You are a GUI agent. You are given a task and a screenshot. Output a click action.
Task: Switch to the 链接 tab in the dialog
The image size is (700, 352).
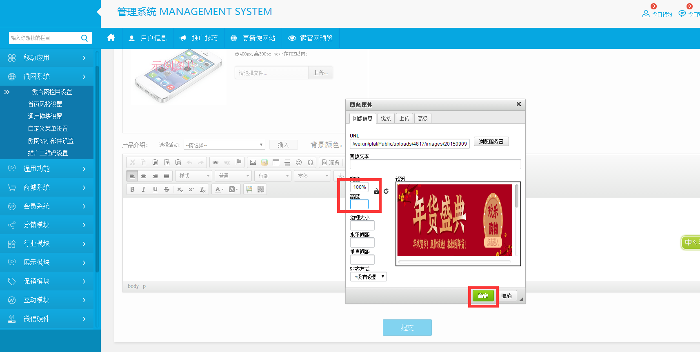(x=386, y=118)
